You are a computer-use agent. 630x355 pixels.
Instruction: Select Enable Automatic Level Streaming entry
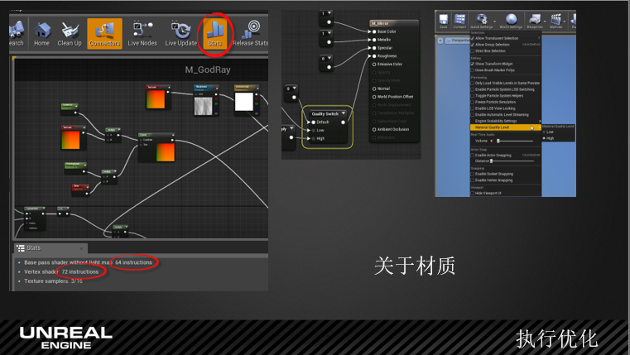[x=506, y=115]
